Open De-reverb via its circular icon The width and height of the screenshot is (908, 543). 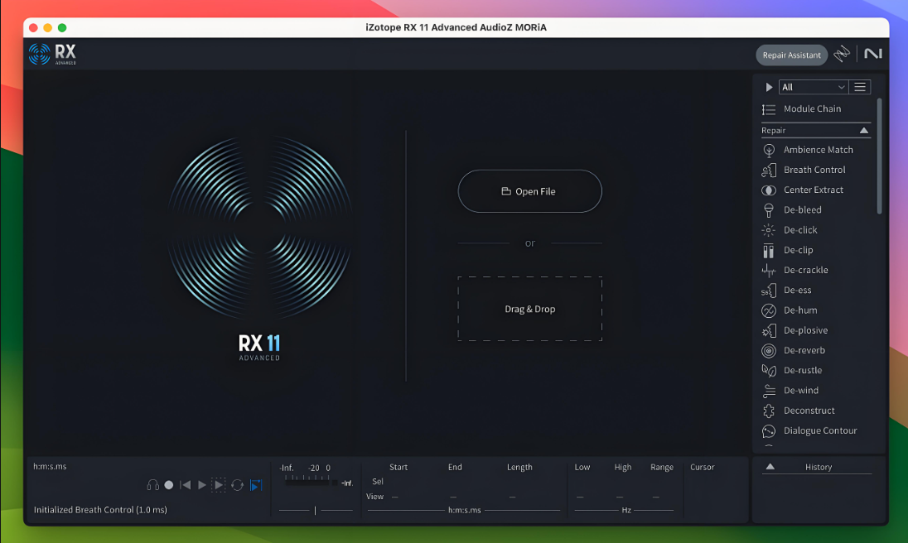point(769,350)
